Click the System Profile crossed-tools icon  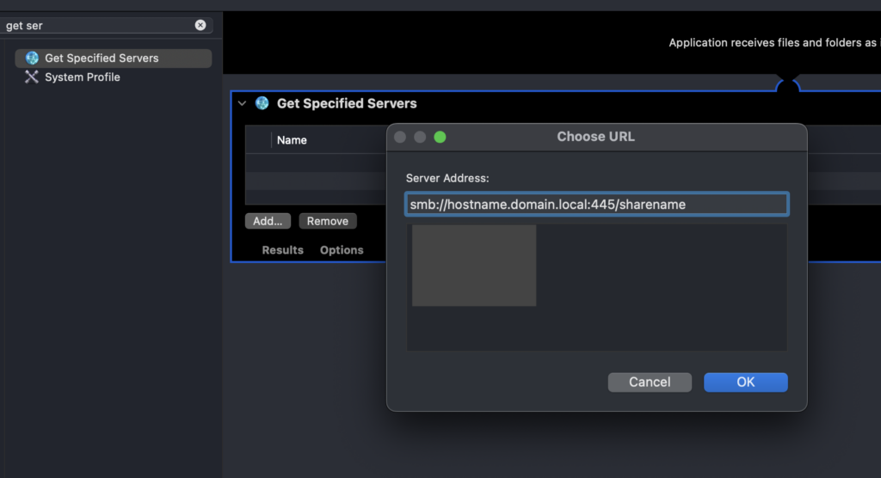point(32,77)
